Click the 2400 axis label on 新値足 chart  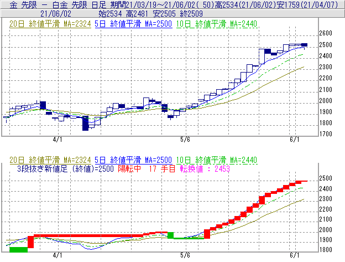[x=326, y=189]
